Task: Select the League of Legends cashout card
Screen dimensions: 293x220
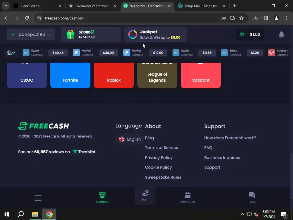Action: click(x=157, y=75)
